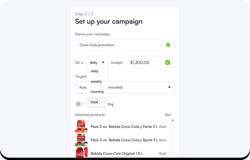This screenshot has height=160, width=250.
Task: Click the $1,300.00 budget amount field
Action: click(145, 62)
